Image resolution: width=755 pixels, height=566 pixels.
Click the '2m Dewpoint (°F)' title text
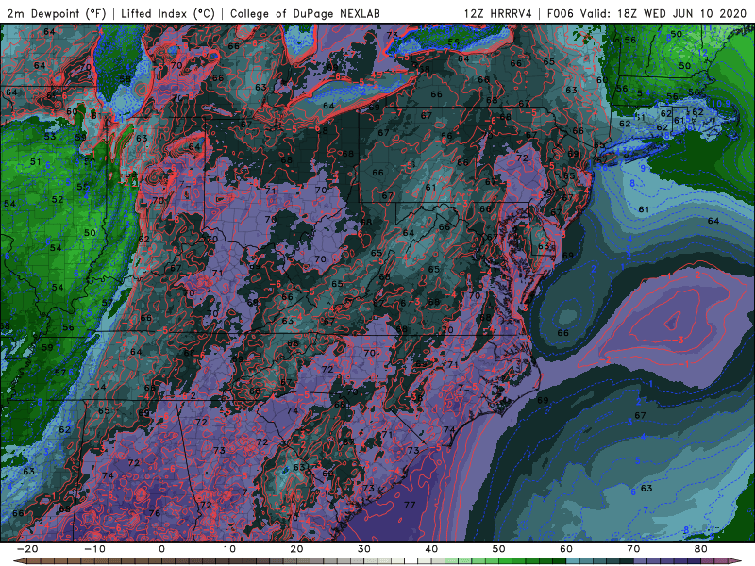pos(57,13)
